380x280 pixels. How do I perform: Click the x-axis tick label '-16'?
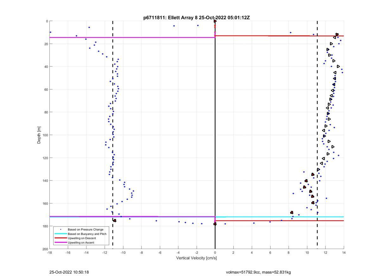click(x=68, y=252)
